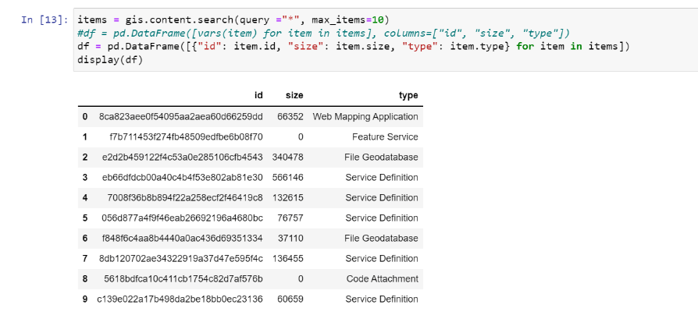The height and width of the screenshot is (315, 698).
Task: Click the 'id' column header
Action: pyautogui.click(x=258, y=95)
